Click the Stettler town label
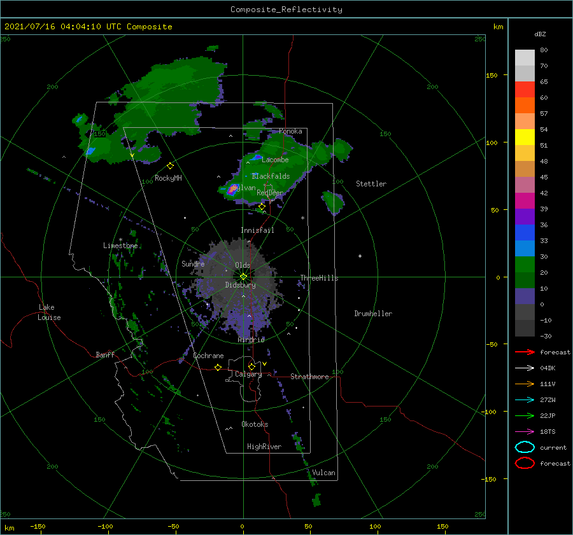573x535 pixels. pos(371,184)
